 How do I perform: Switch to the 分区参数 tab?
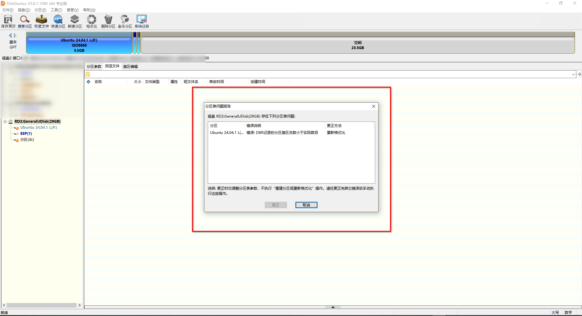tap(94, 67)
